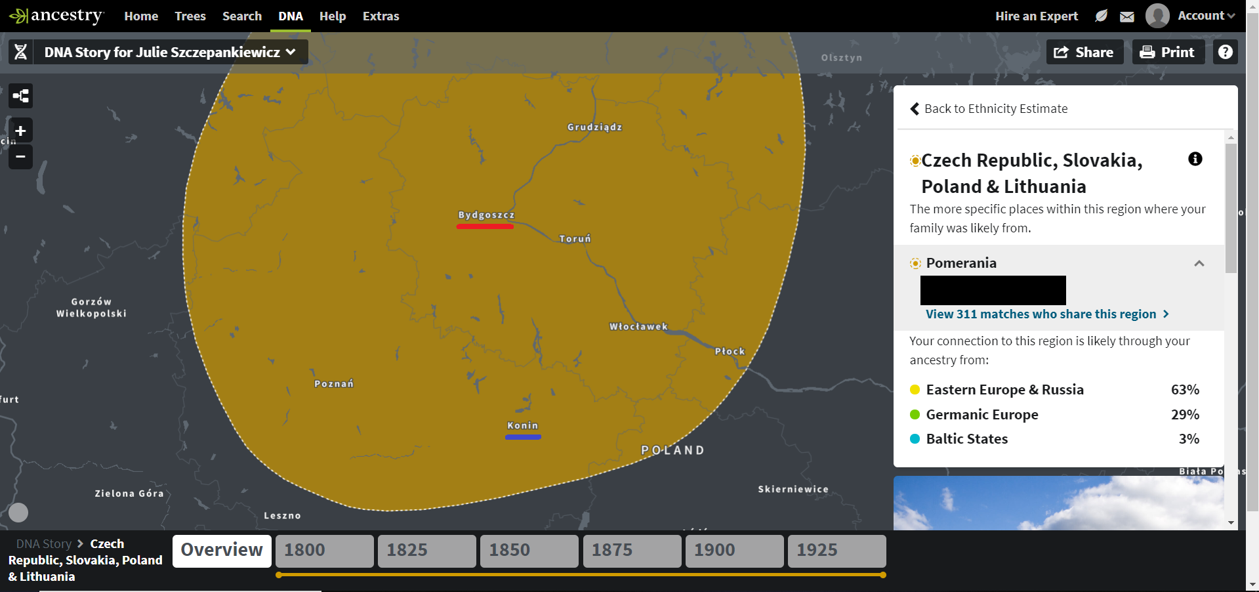
Task: Open DNA Story for Julie dropdown
Action: point(170,52)
